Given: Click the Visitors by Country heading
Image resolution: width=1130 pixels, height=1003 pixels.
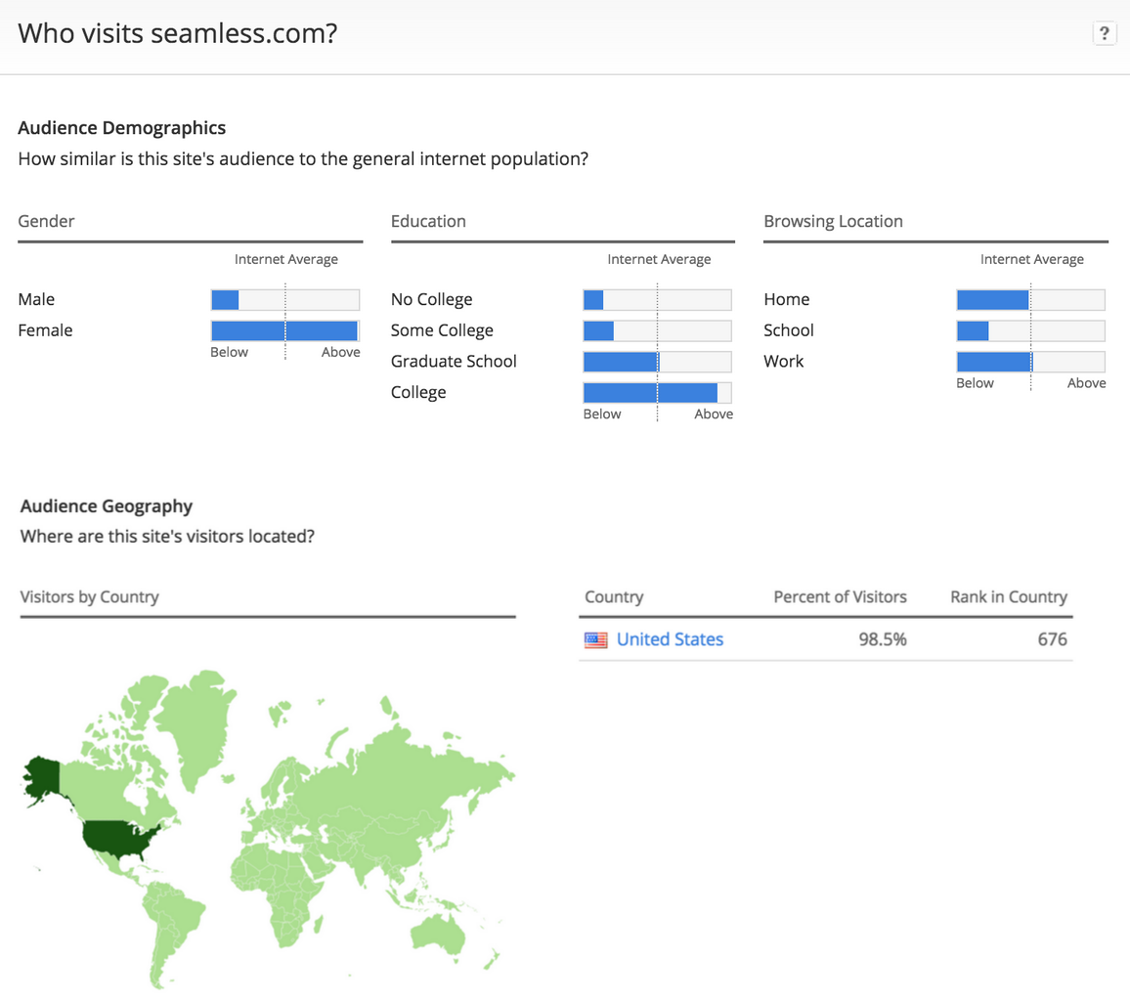Looking at the screenshot, I should pyautogui.click(x=89, y=596).
